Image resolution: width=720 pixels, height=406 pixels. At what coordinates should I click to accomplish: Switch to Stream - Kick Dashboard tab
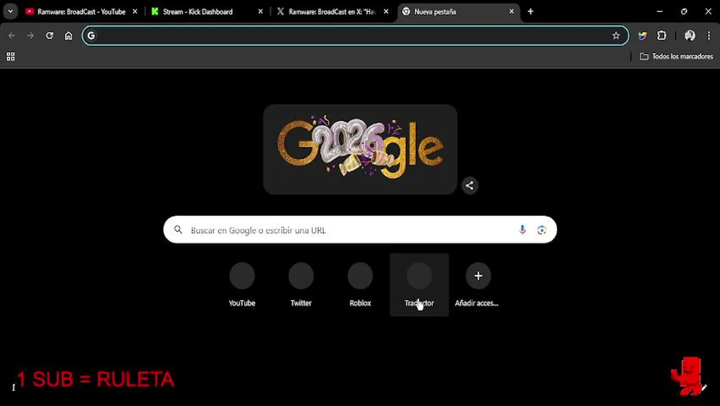(x=207, y=11)
